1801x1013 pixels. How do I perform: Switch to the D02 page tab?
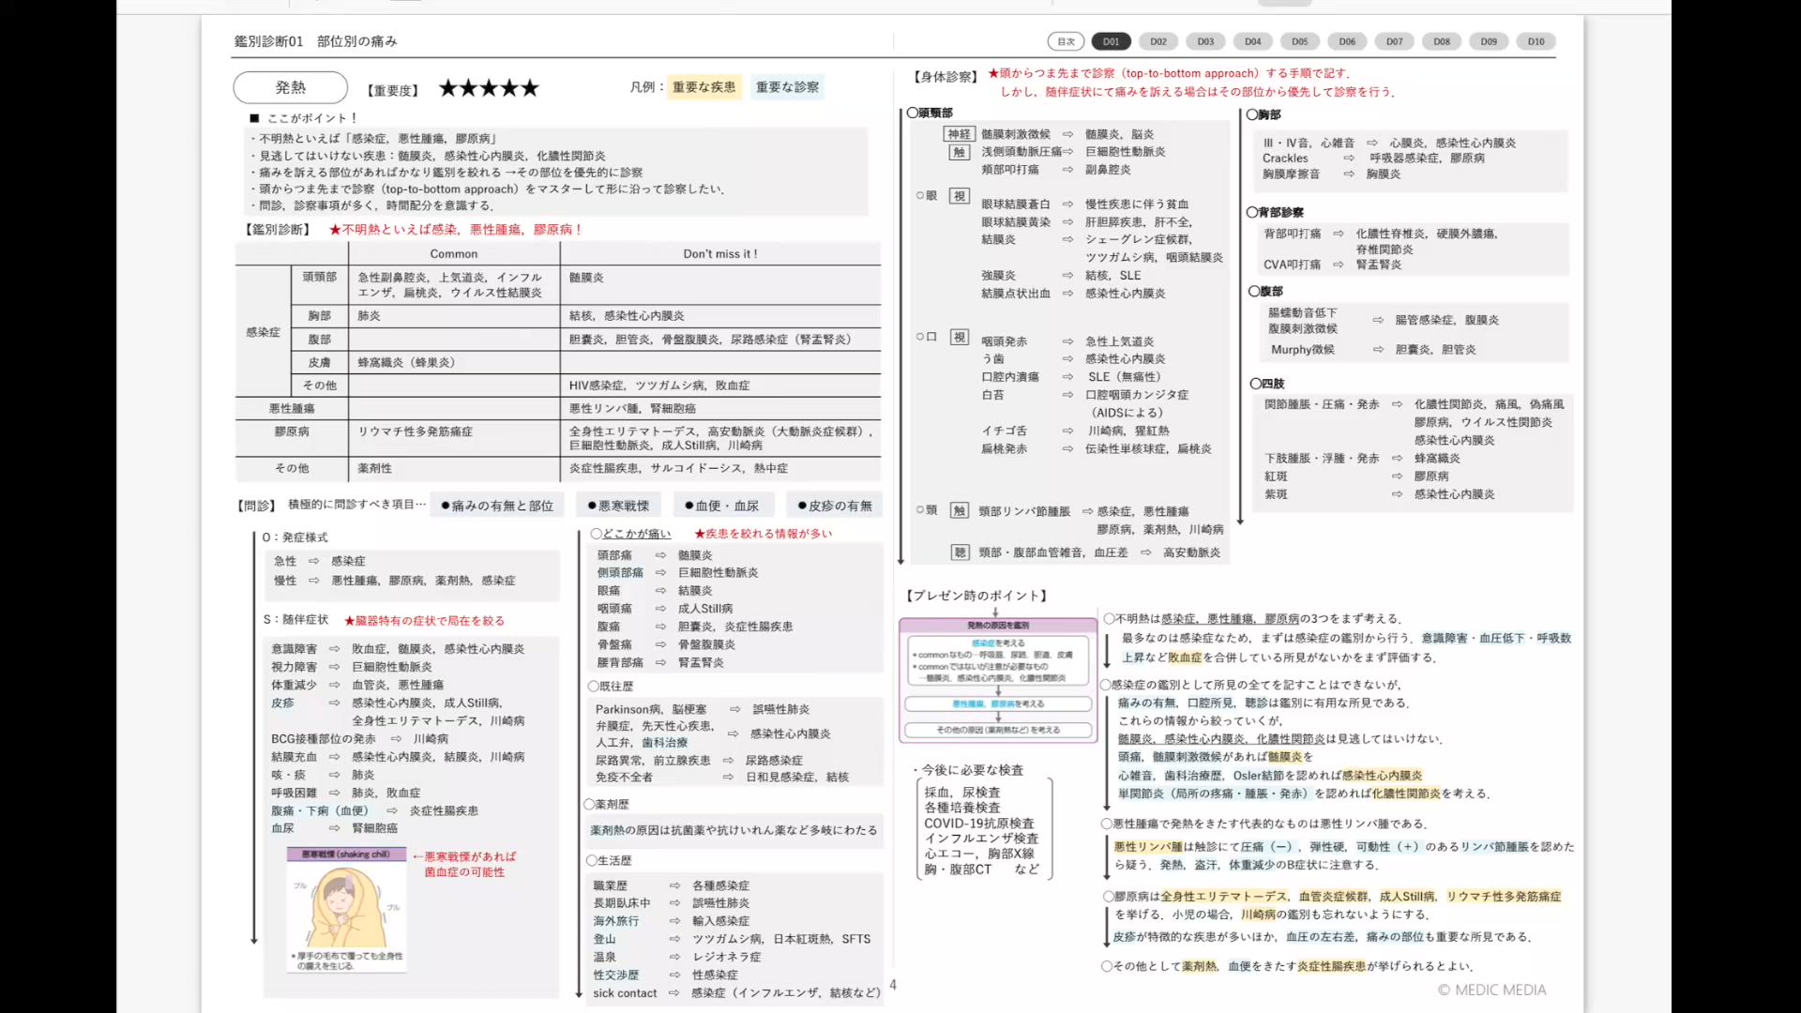pos(1158,41)
